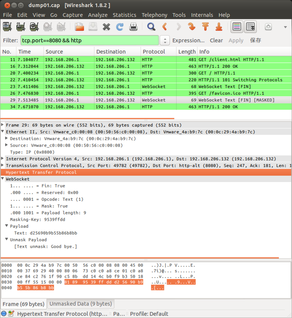The image size is (292, 318).
Task: Clear the display filter
Action: (216, 41)
